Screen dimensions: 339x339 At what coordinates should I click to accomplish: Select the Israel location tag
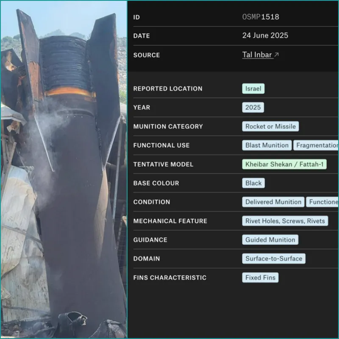253,89
